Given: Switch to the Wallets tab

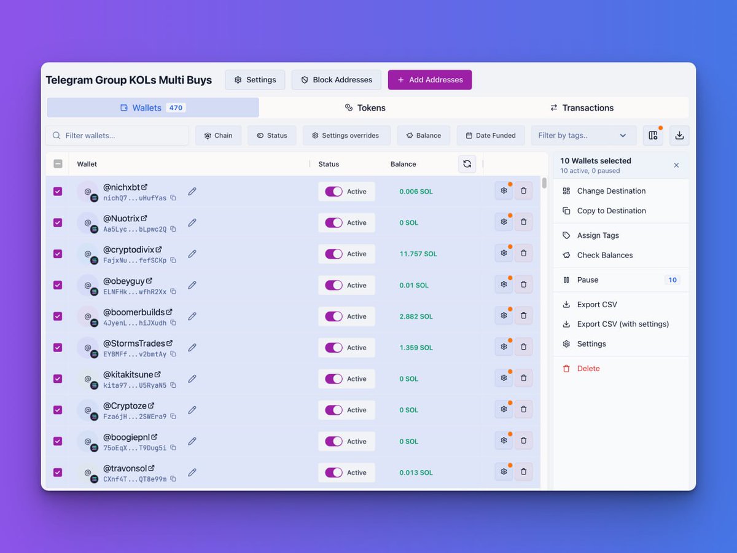Looking at the screenshot, I should (153, 108).
